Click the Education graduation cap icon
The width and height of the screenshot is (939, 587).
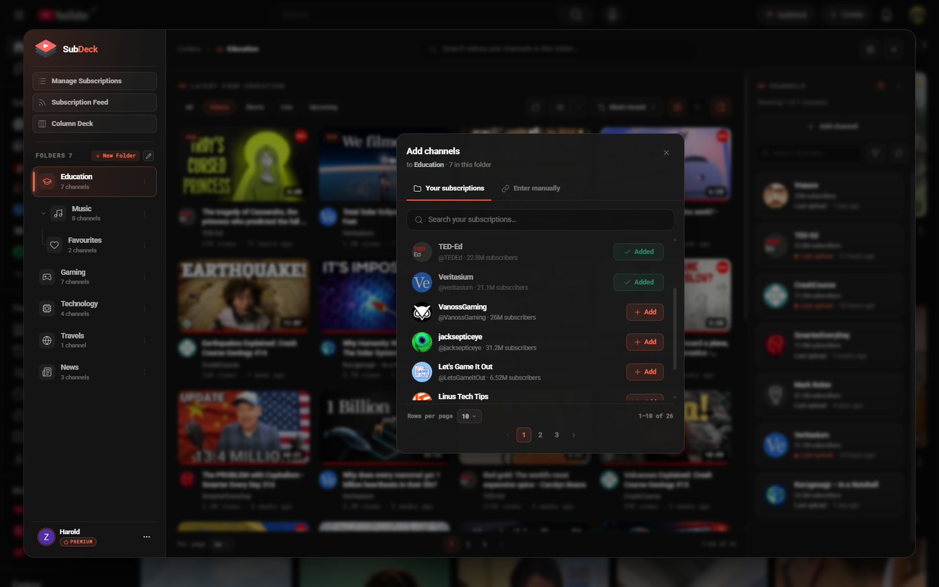tap(47, 182)
